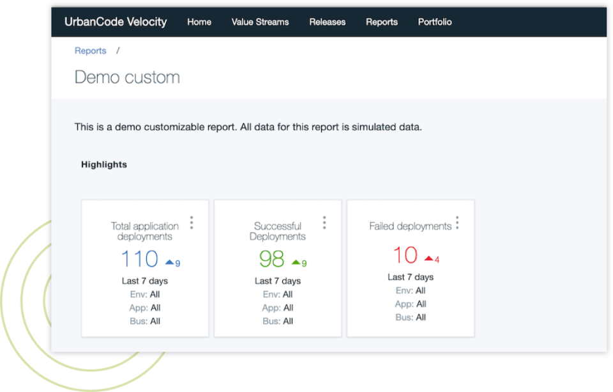Viewport: 613px width, 392px height.
Task: Open the Reports breadcrumb link
Action: point(90,51)
